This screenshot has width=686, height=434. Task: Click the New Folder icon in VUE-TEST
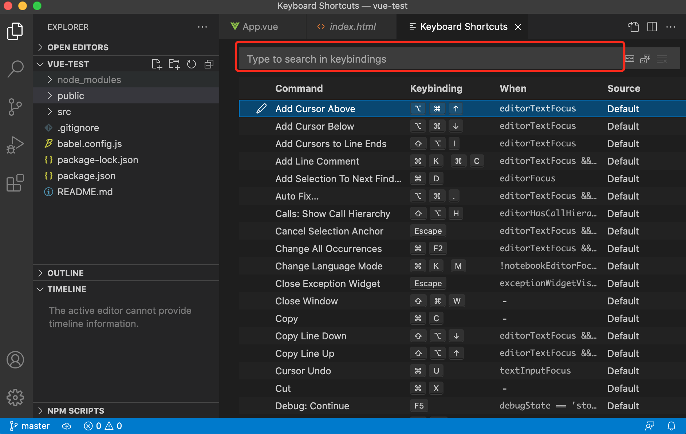coord(174,64)
